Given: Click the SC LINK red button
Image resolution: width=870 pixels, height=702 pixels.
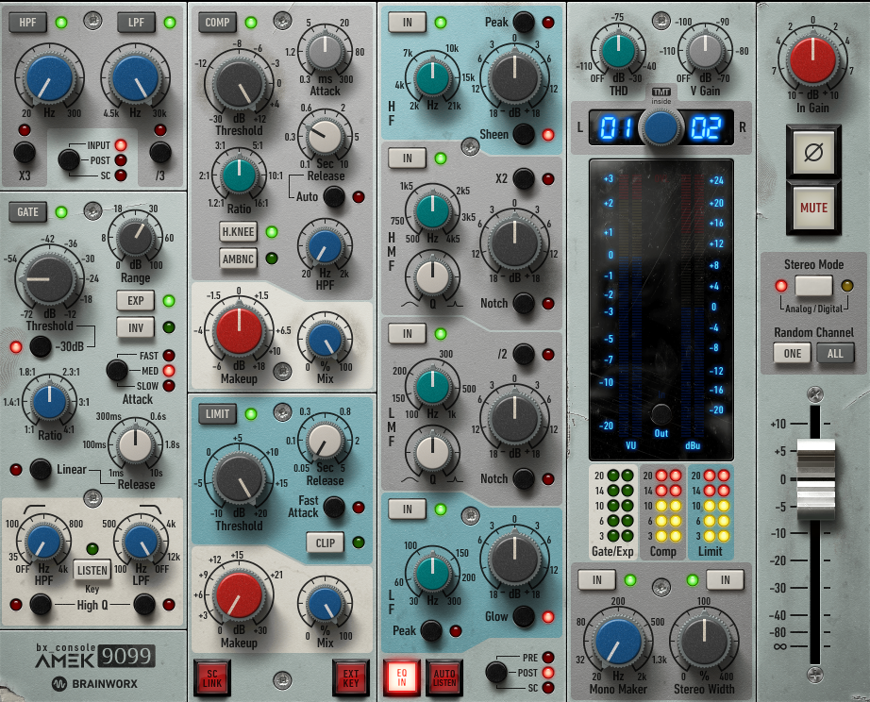Looking at the screenshot, I should pos(212,677).
